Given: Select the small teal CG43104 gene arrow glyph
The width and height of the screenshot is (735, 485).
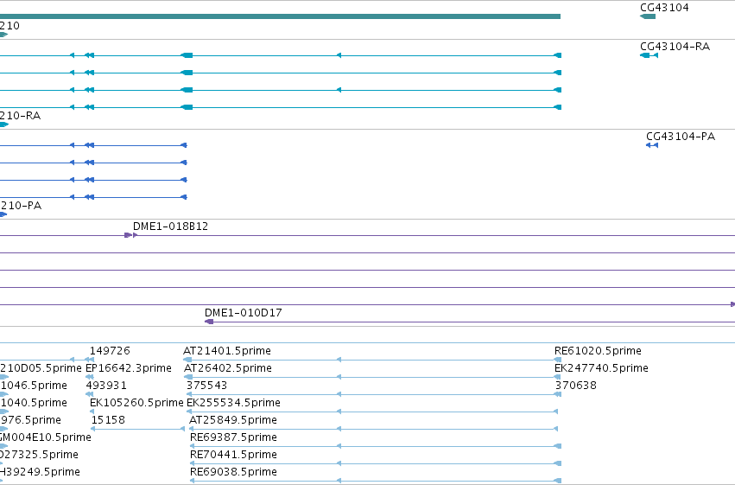Looking at the screenshot, I should tap(648, 16).
